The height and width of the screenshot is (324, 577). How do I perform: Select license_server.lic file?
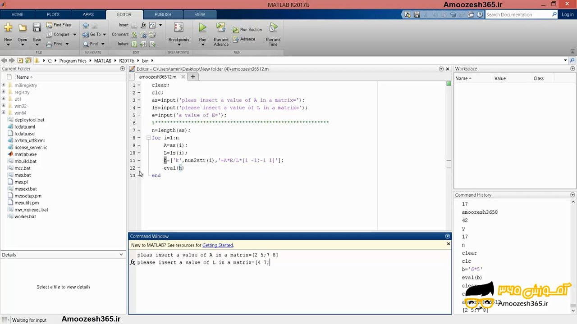[x=31, y=148]
